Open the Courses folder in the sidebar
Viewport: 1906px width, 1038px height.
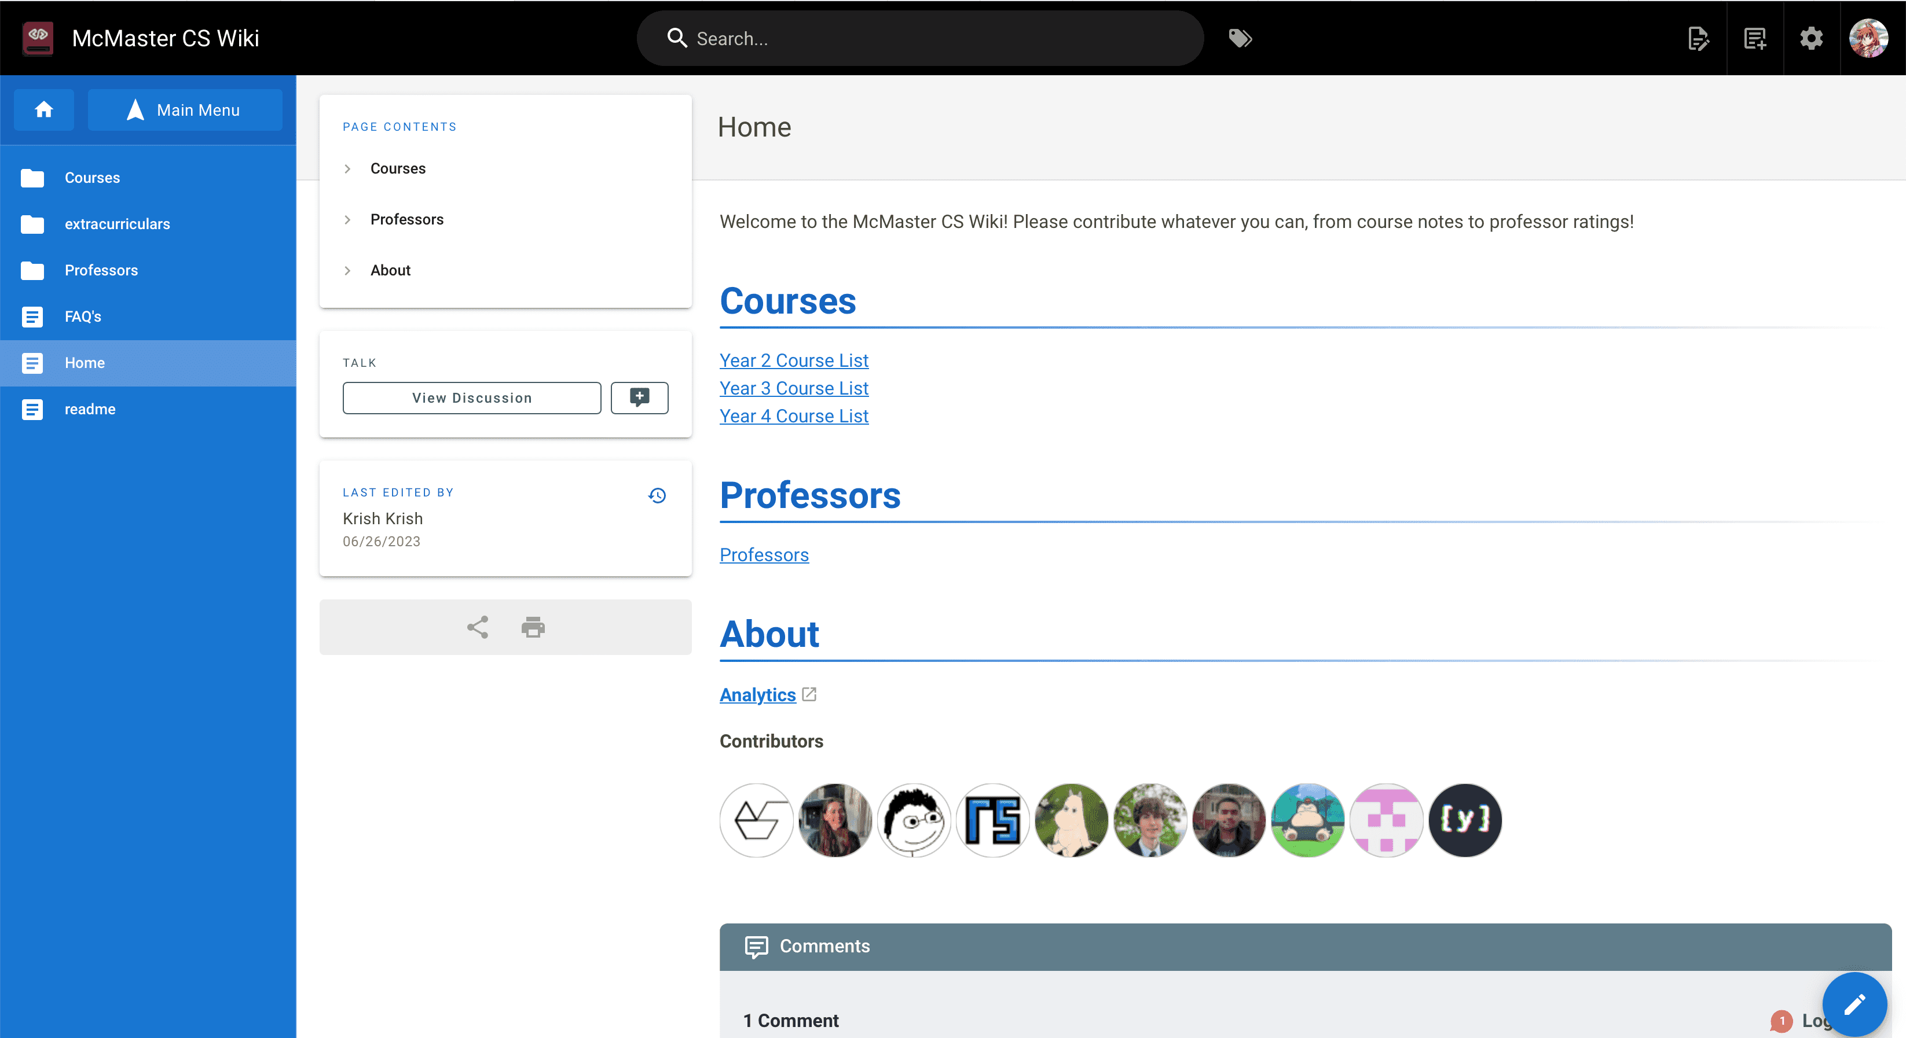coord(148,178)
